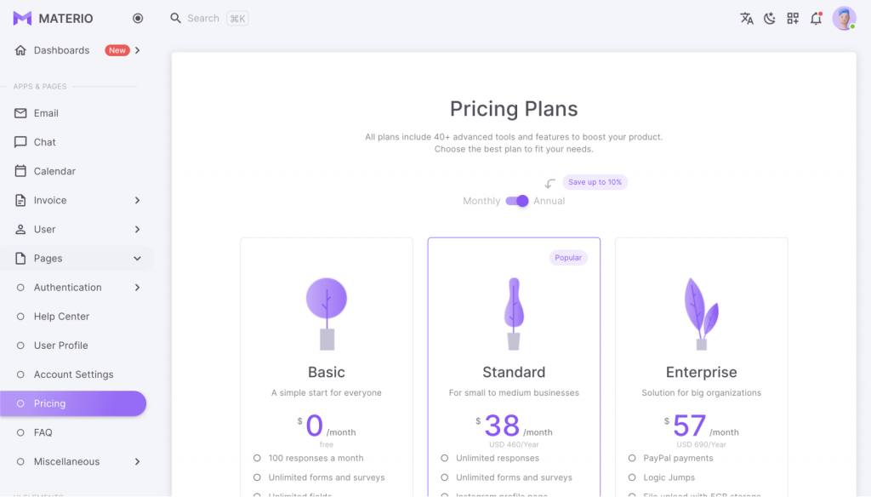Open the shortcuts grid icon
The width and height of the screenshot is (871, 497).
click(793, 19)
